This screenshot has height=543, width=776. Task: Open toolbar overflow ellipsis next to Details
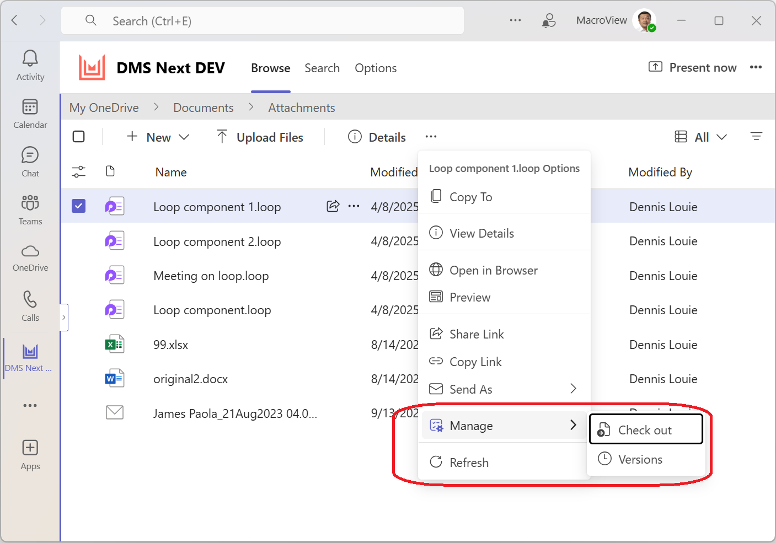pyautogui.click(x=431, y=137)
